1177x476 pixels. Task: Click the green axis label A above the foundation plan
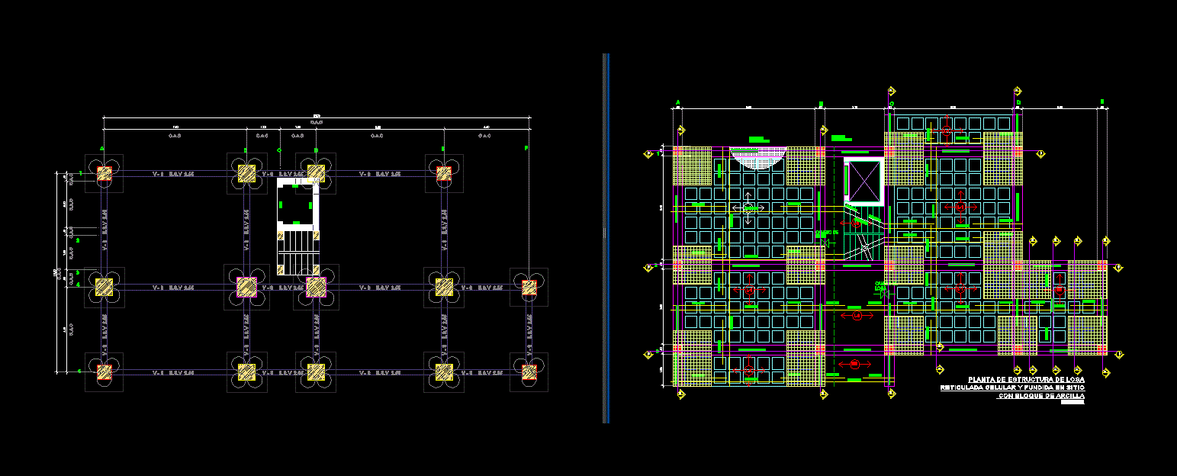102,149
